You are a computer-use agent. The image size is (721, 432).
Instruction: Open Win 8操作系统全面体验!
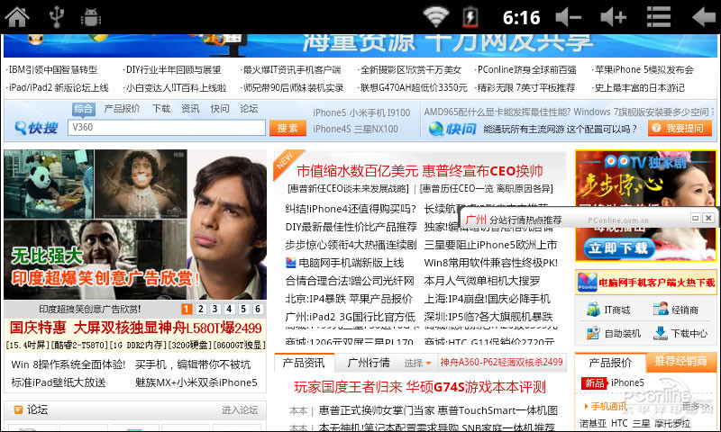point(68,365)
